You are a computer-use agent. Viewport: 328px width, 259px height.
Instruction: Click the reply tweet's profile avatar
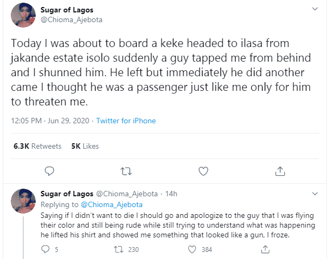pos(23,201)
